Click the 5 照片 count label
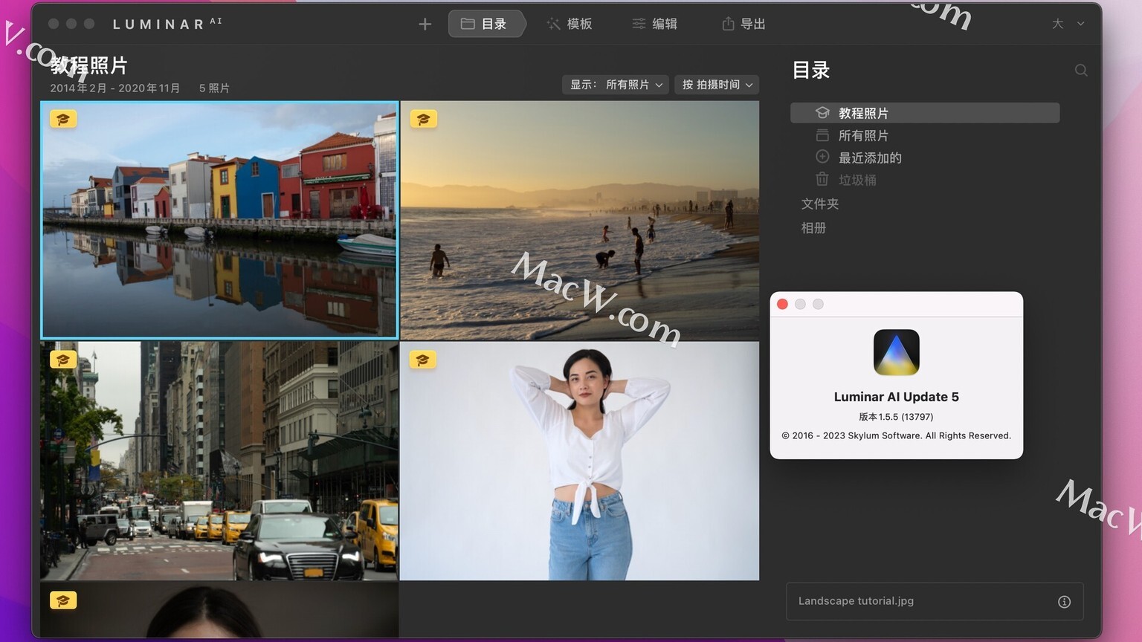The height and width of the screenshot is (642, 1142). (x=214, y=88)
